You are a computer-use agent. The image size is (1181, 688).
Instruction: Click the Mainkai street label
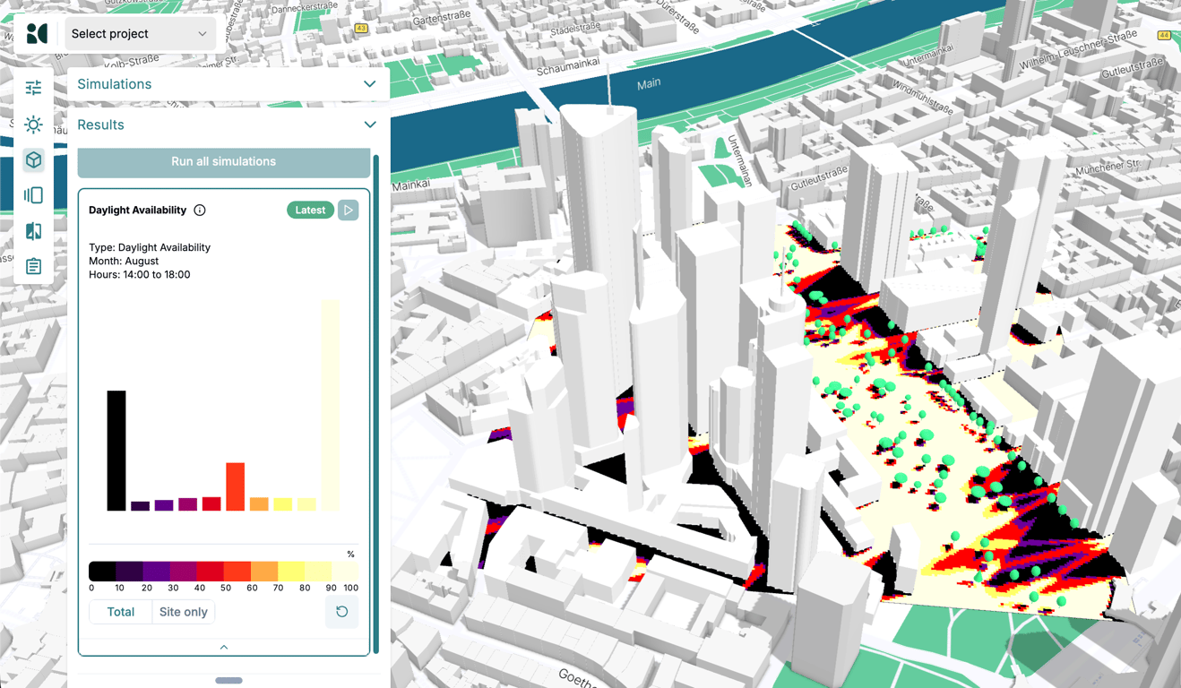coord(409,186)
